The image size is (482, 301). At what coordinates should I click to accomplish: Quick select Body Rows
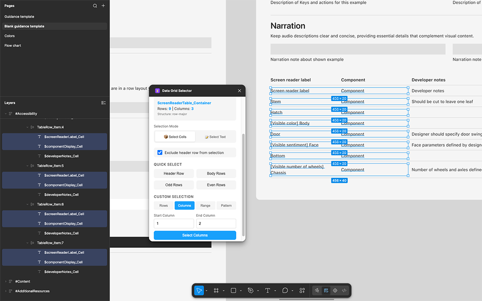point(216,174)
